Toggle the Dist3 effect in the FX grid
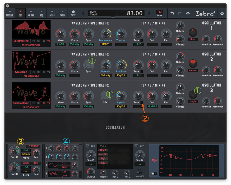This screenshot has height=185, width=231. tap(103, 150)
